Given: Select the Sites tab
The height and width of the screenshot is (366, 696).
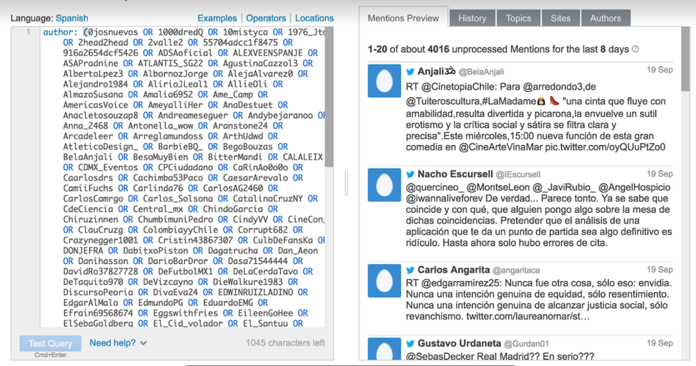Looking at the screenshot, I should (x=561, y=18).
